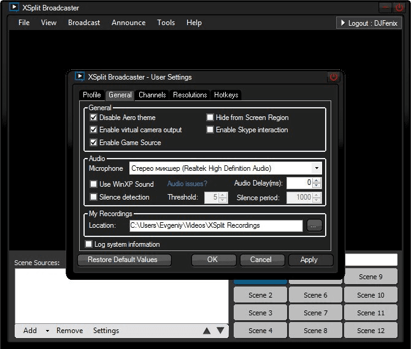
Task: Click Restore Default Values button
Action: tap(125, 260)
